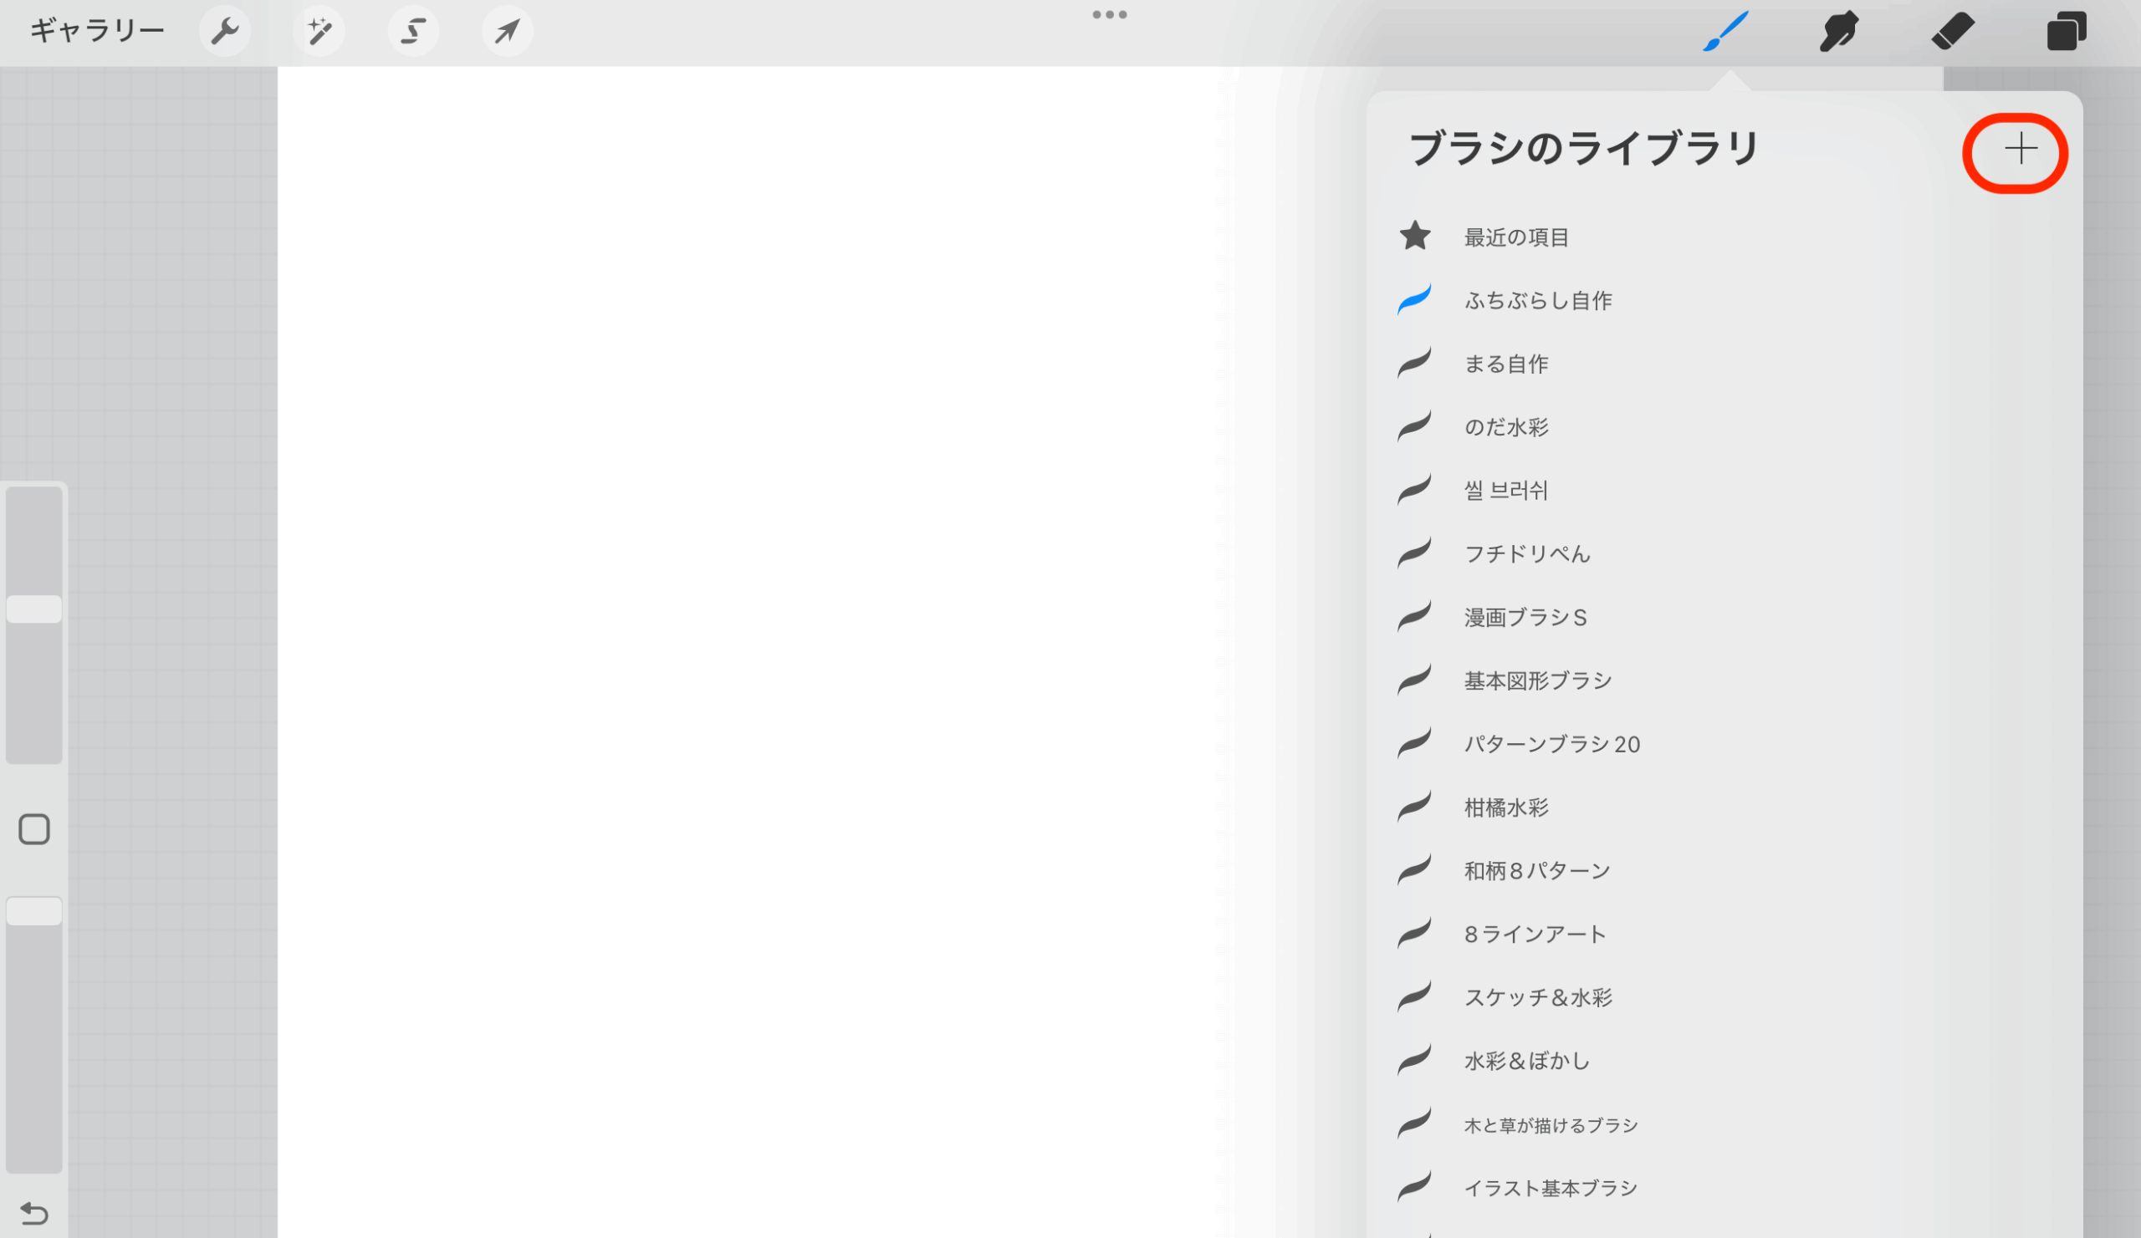Tap the stroke icon beside のだ水彩
This screenshot has width=2141, height=1238.
pyautogui.click(x=1414, y=426)
